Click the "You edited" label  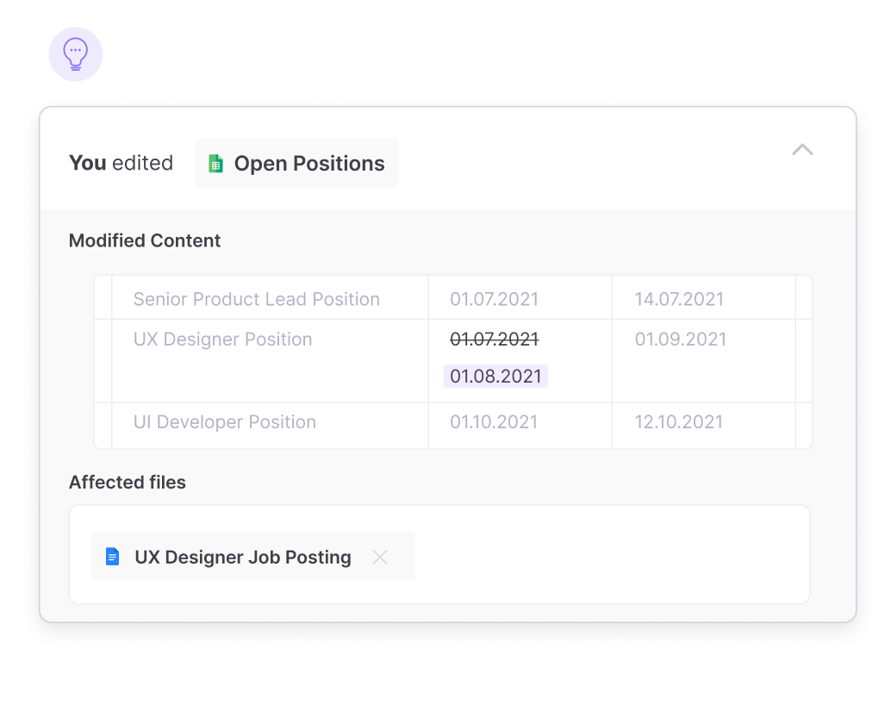[x=121, y=163]
